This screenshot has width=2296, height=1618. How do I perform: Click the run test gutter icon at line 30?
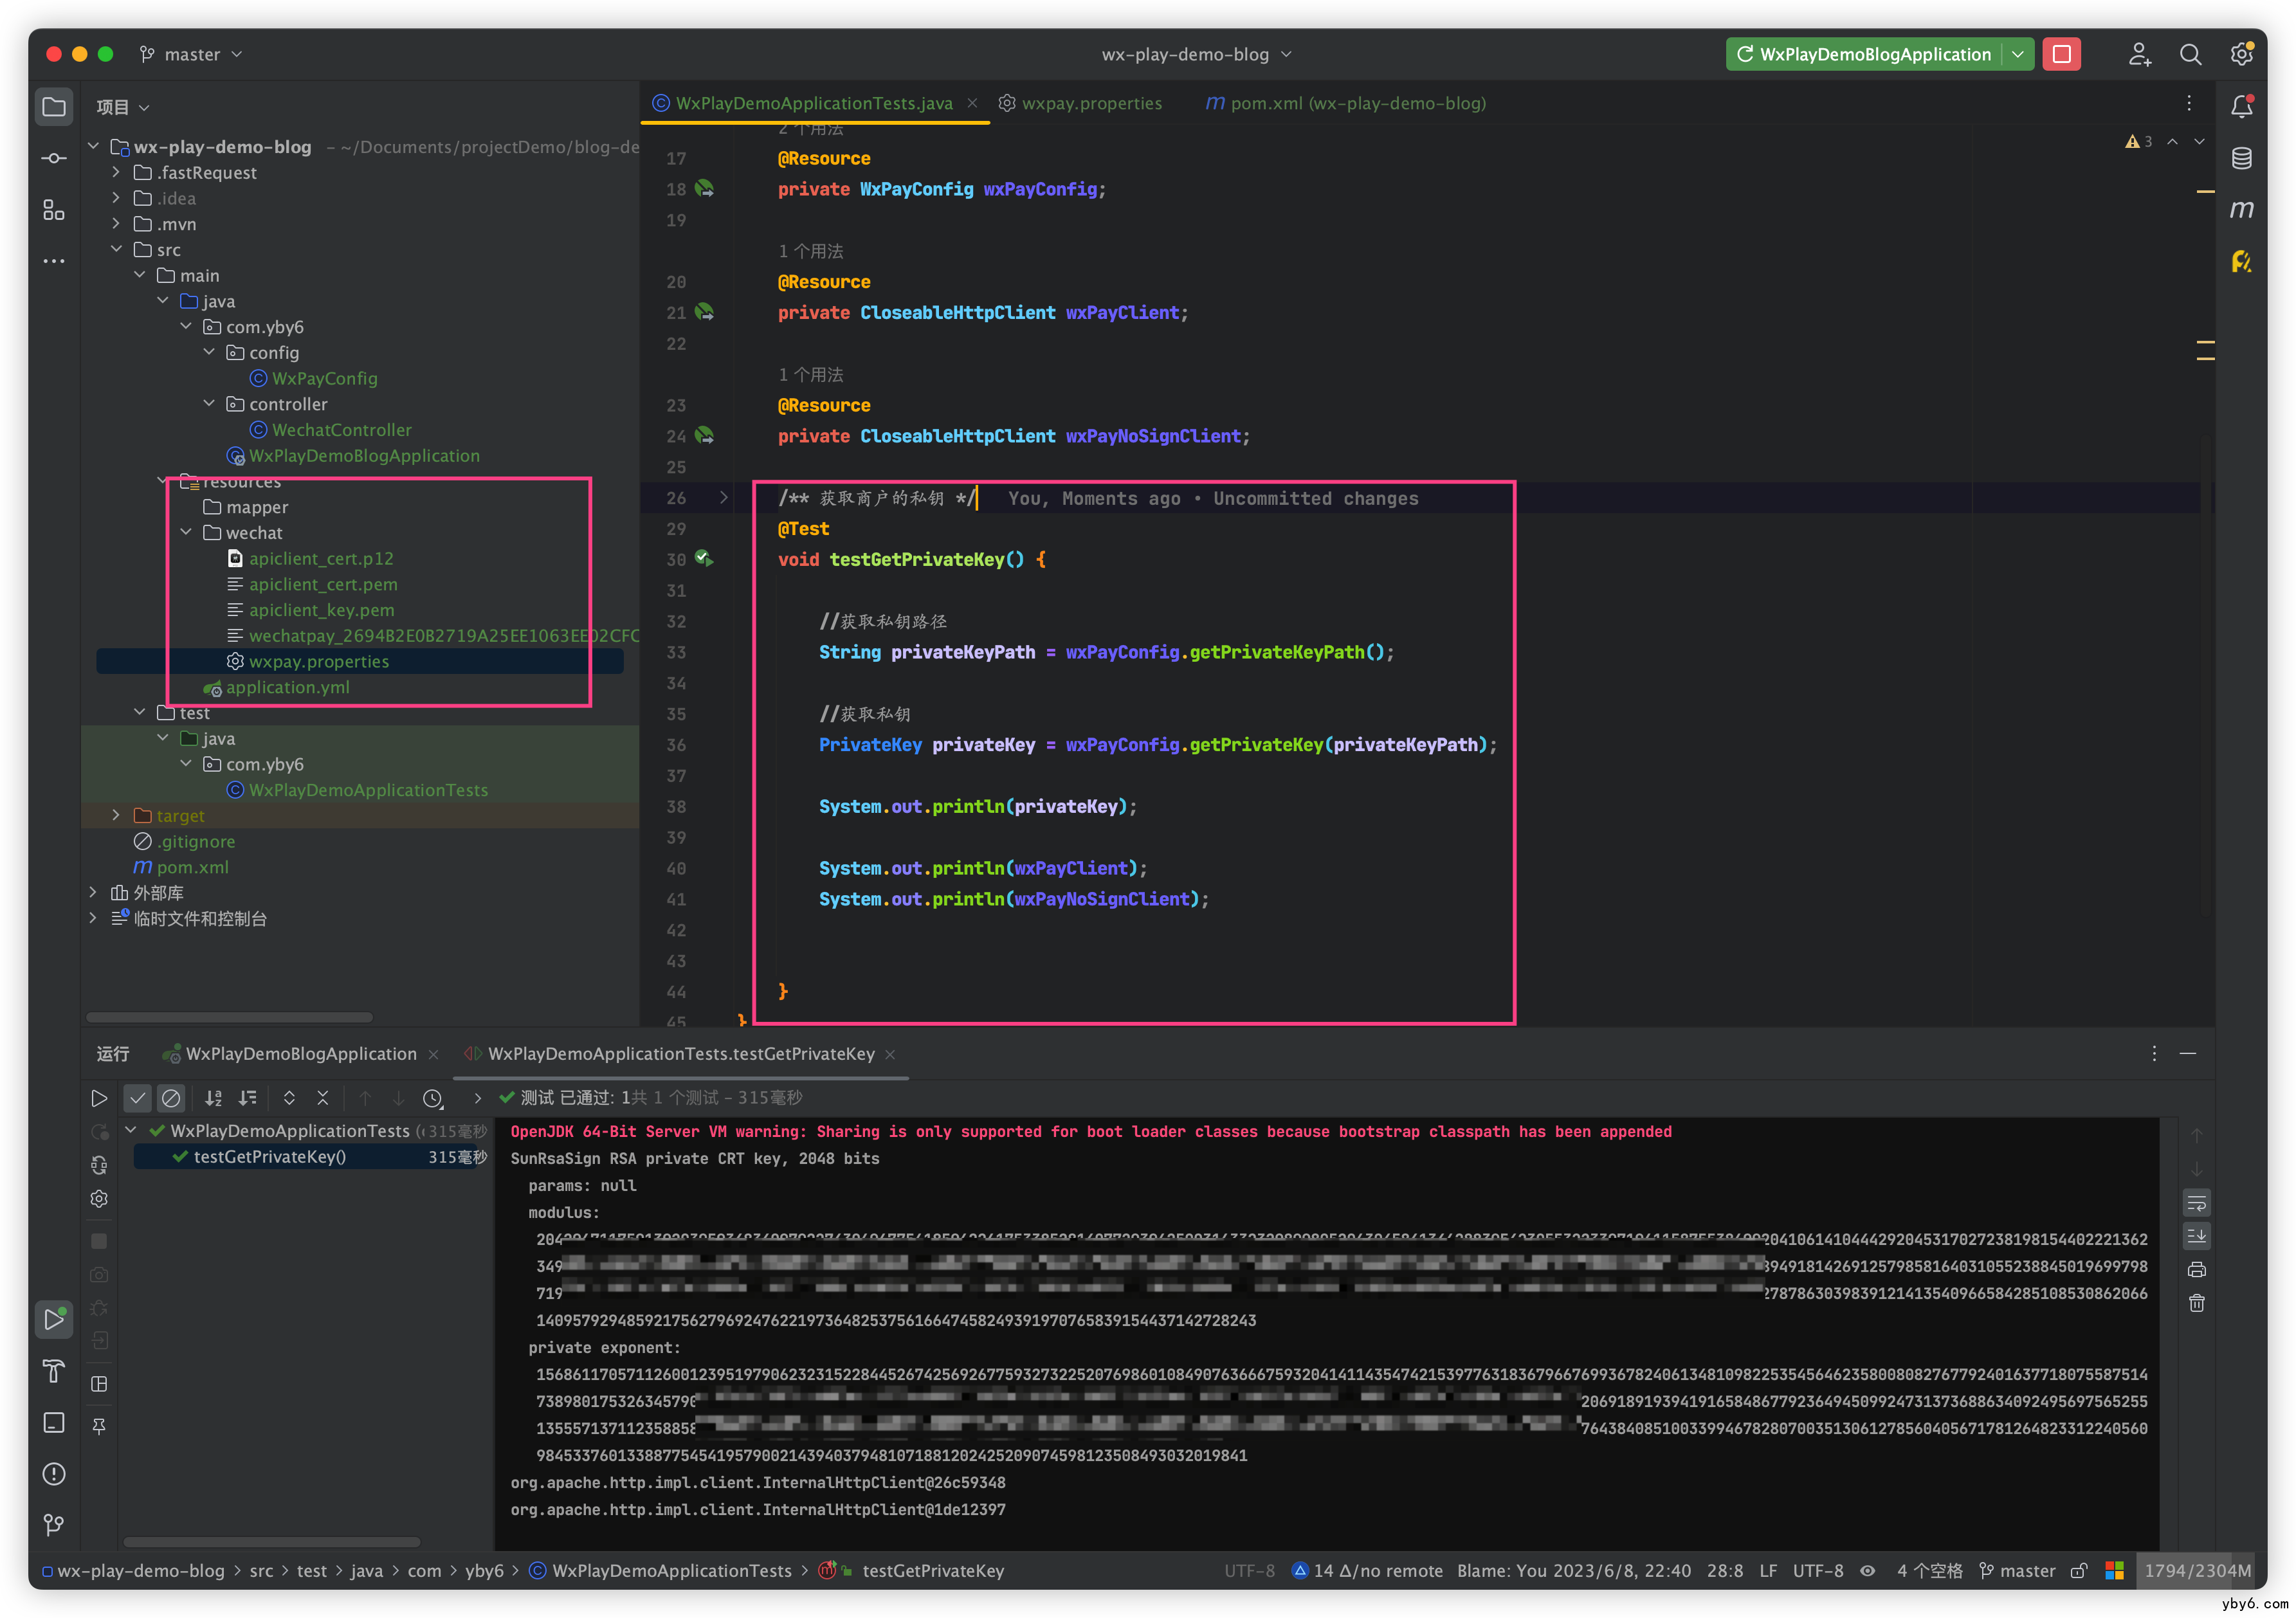pos(704,559)
